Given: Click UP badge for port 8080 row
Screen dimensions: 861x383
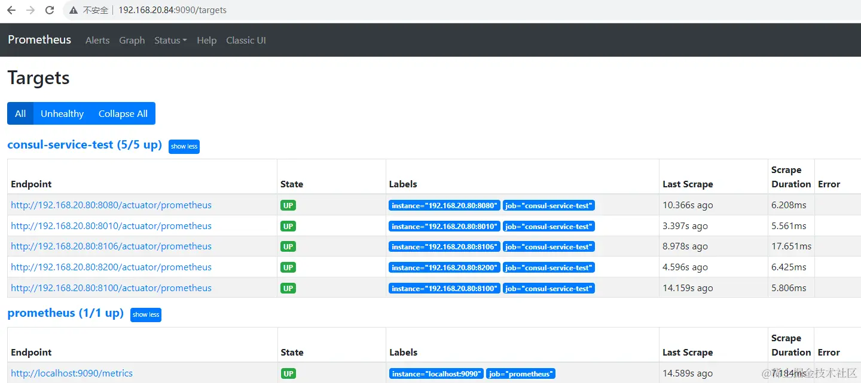Looking at the screenshot, I should [x=288, y=205].
